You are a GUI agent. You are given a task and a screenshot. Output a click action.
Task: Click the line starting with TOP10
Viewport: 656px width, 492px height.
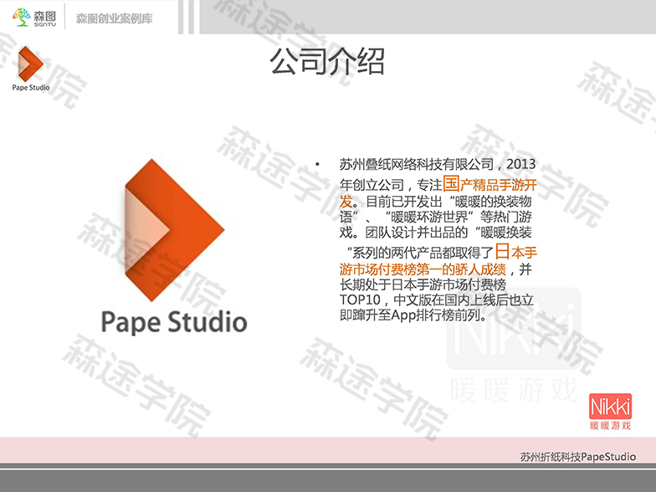(x=437, y=300)
